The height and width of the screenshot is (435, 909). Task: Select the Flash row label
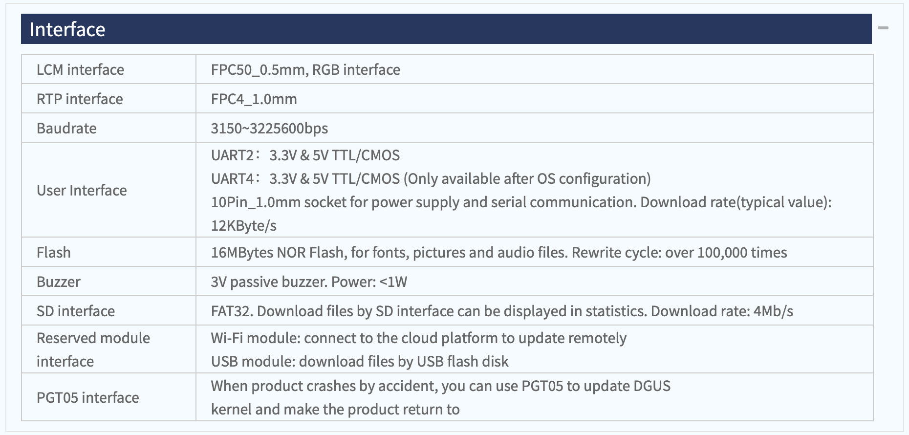(54, 252)
